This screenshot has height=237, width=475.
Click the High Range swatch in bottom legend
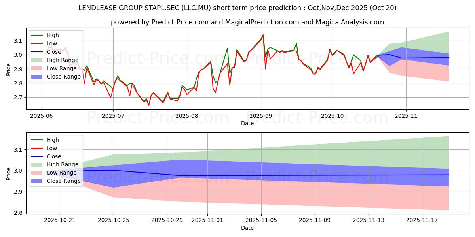point(38,164)
